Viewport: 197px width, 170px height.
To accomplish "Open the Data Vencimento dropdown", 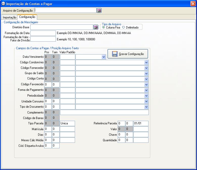I will [x=104, y=57].
